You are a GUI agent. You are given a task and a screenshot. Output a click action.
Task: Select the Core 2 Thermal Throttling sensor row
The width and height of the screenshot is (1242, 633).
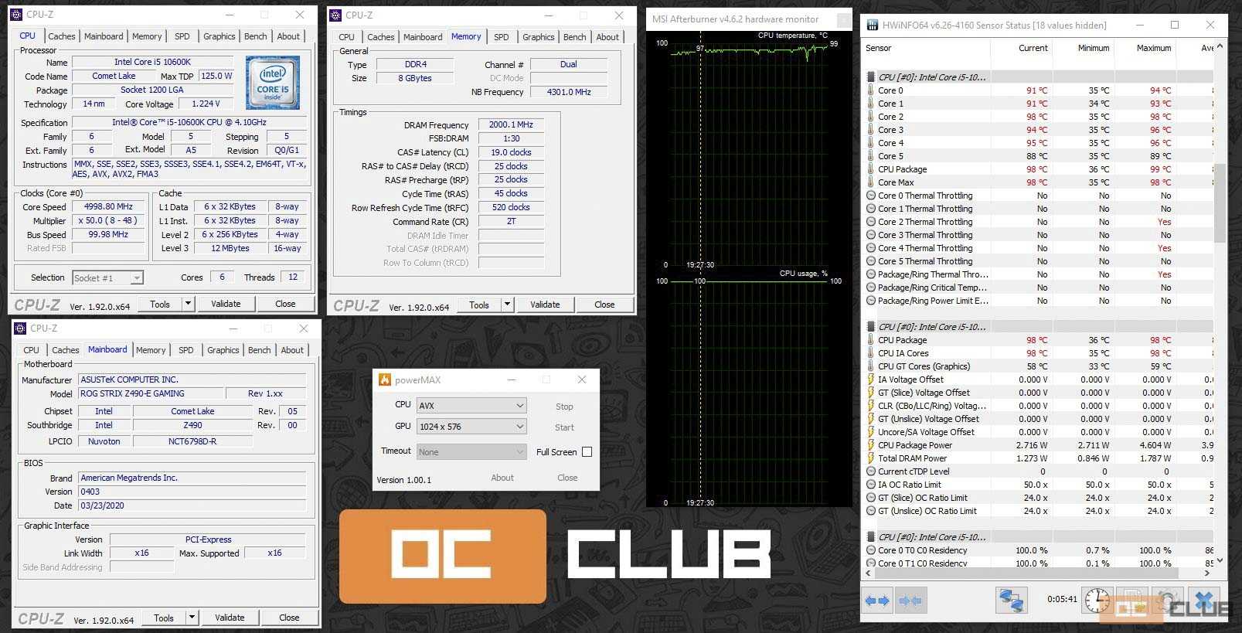point(925,222)
